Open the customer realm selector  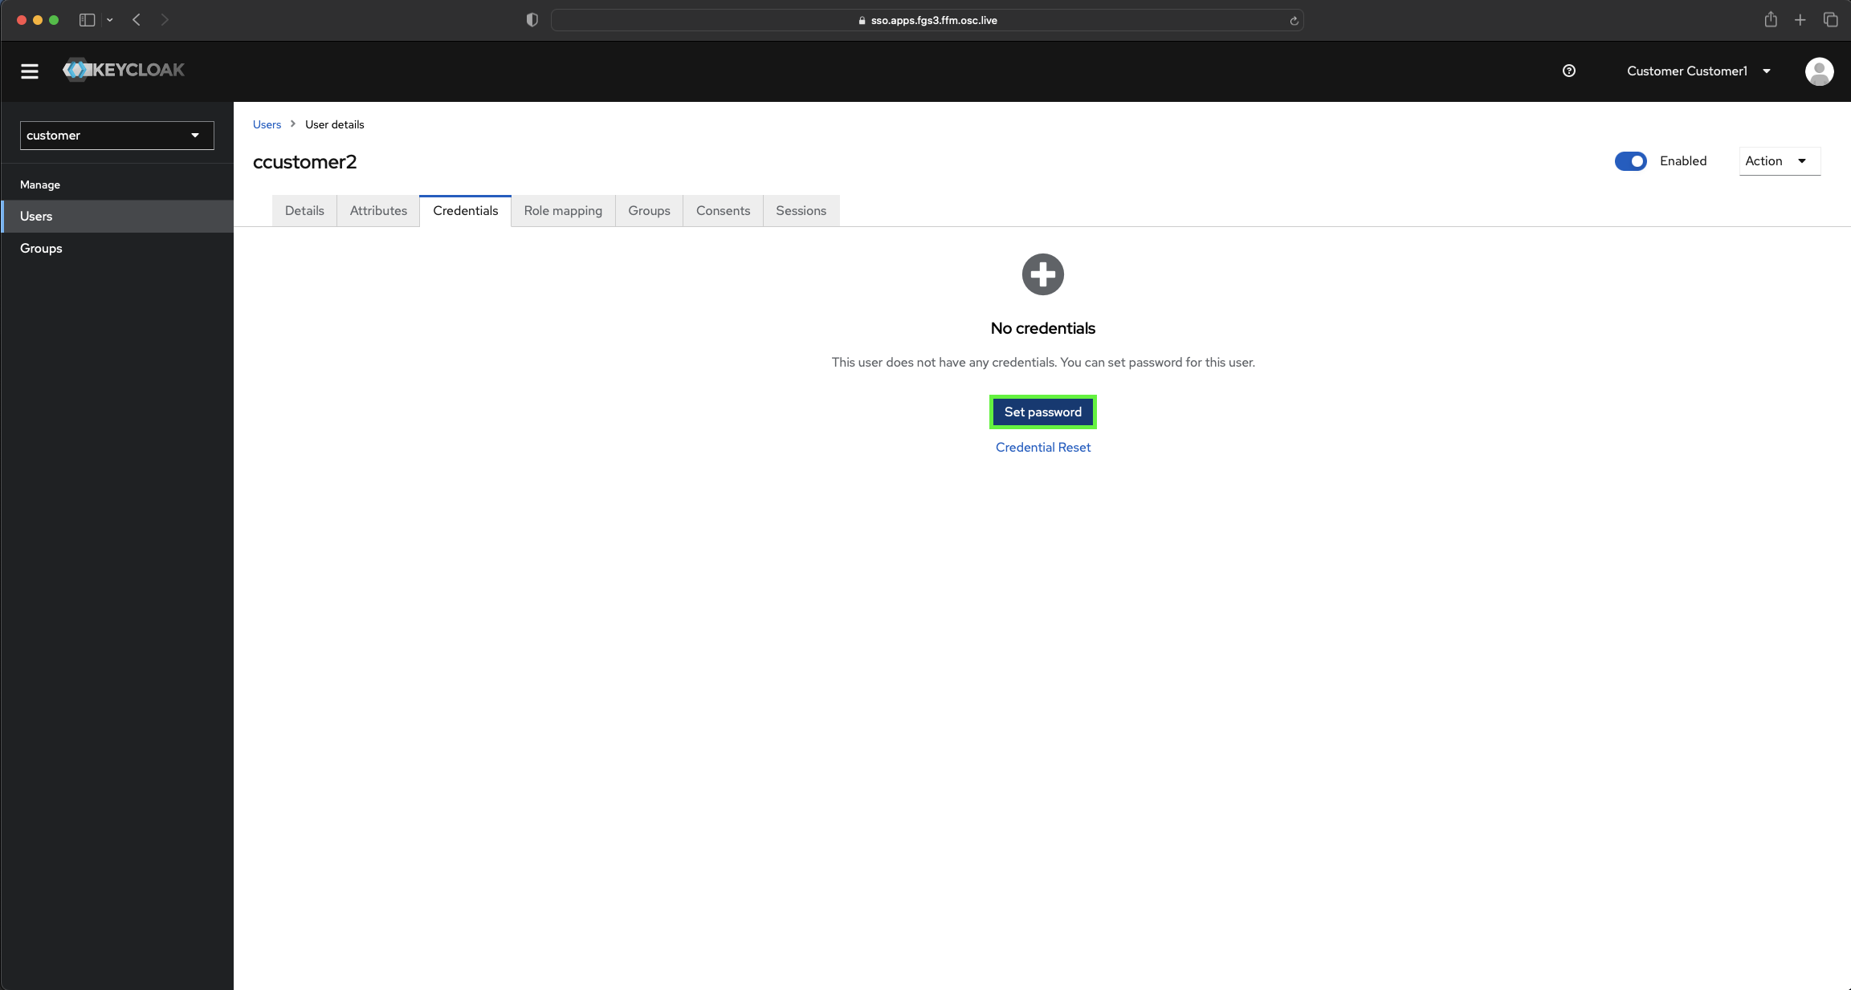[116, 135]
